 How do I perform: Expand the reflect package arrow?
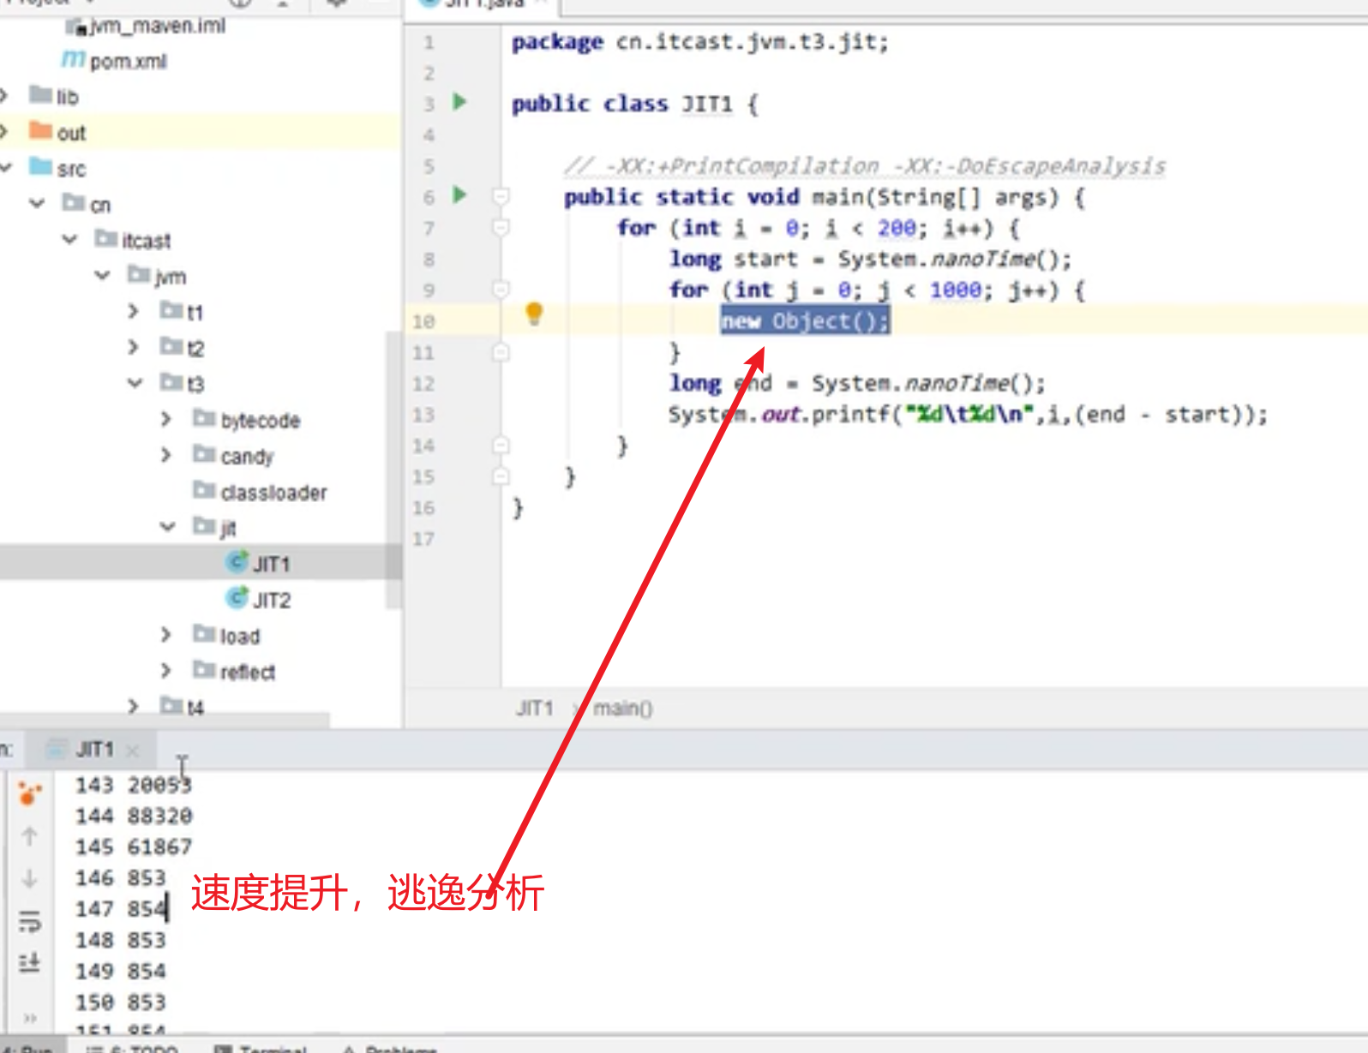pos(165,671)
